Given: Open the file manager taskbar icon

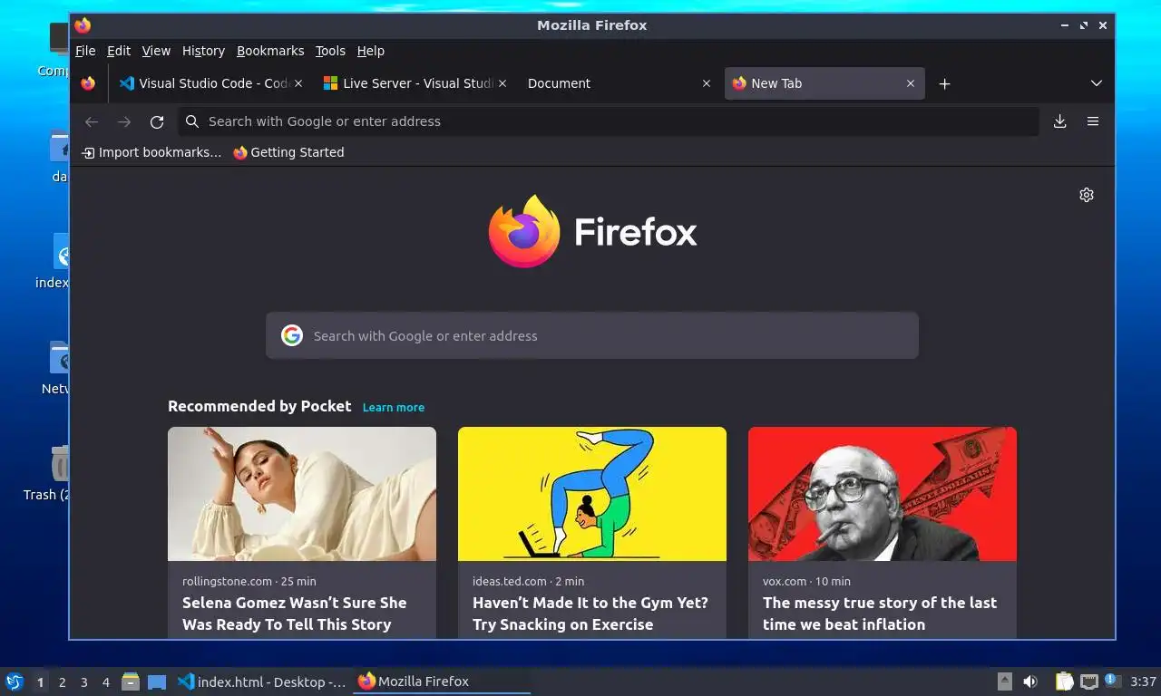Looking at the screenshot, I should click(131, 681).
